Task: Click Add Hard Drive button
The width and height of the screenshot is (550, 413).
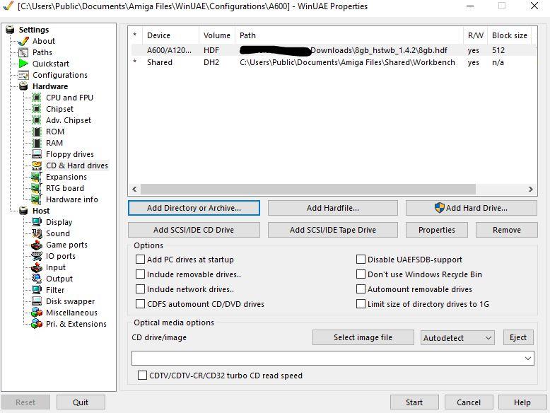Action: tap(472, 208)
